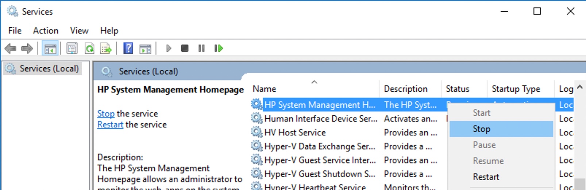
Task: Click the gear icon next to Services (Local) tree node
Action: [10, 68]
